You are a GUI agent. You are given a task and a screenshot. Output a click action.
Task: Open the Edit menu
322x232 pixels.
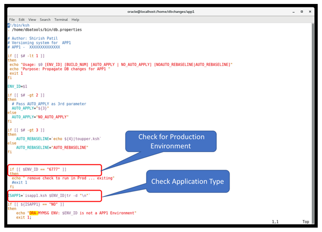click(21, 20)
